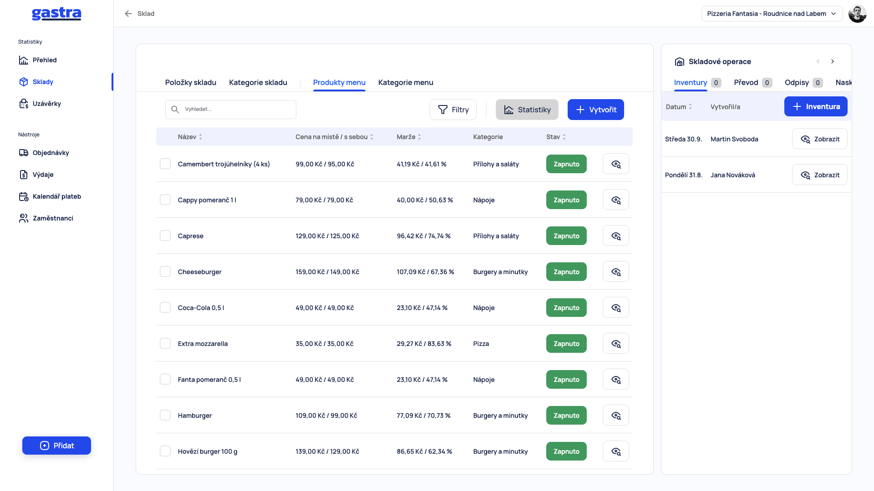Open the Výdaje section
The image size is (874, 491).
click(36, 175)
